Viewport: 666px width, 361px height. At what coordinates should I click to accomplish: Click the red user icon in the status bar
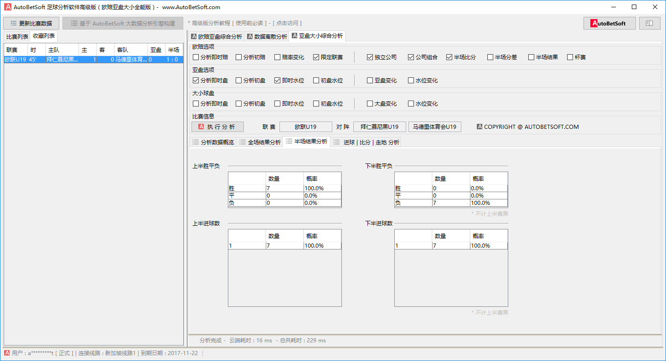(7, 353)
